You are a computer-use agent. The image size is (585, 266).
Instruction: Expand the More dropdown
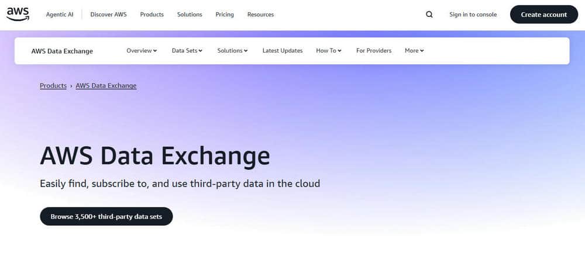[414, 51]
